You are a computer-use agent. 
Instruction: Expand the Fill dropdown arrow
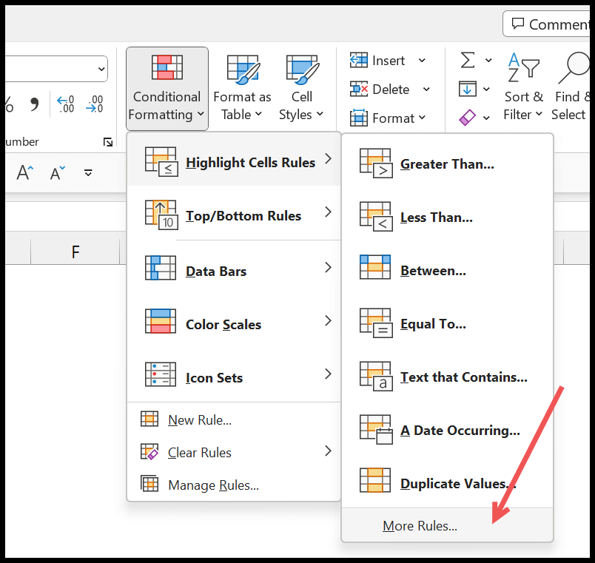pos(486,90)
